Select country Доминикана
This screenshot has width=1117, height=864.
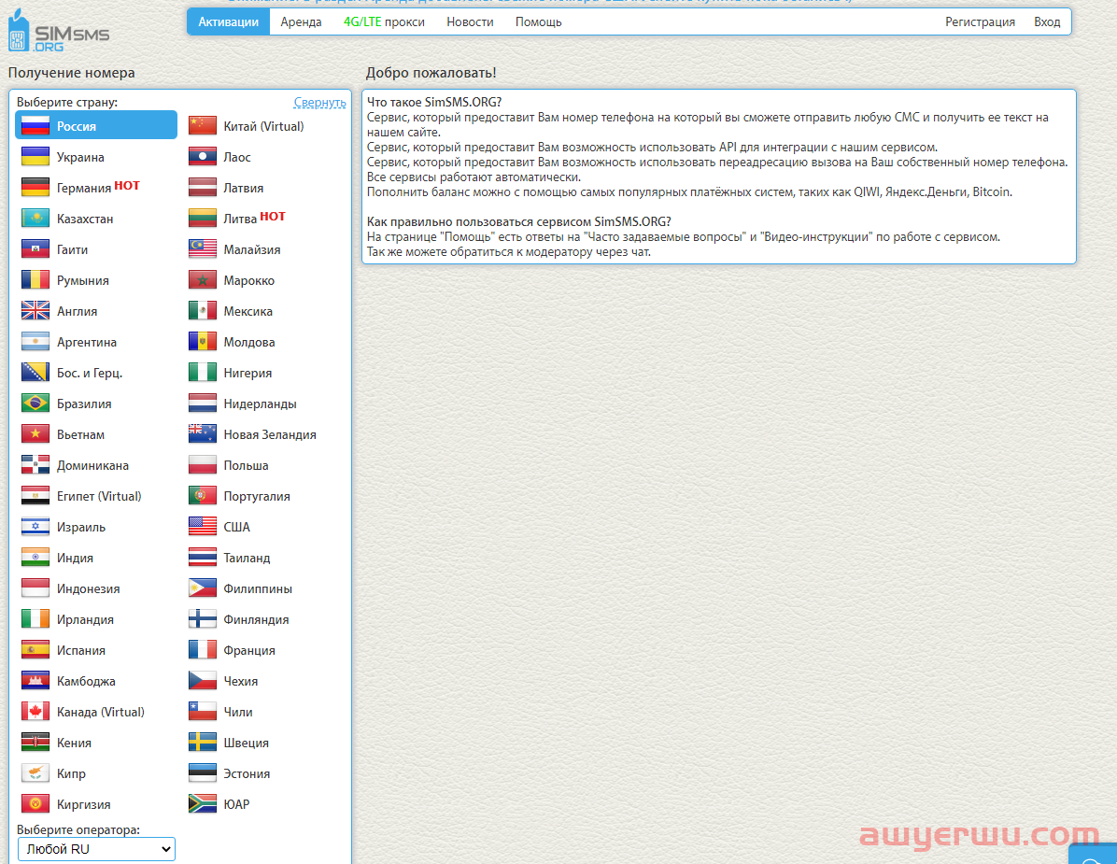point(92,465)
